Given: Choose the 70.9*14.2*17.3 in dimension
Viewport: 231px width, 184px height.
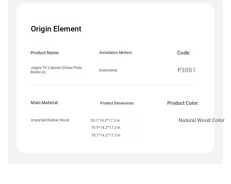Looking at the screenshot, I should point(106,128).
